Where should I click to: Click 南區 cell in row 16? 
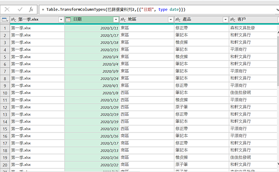(x=147, y=136)
